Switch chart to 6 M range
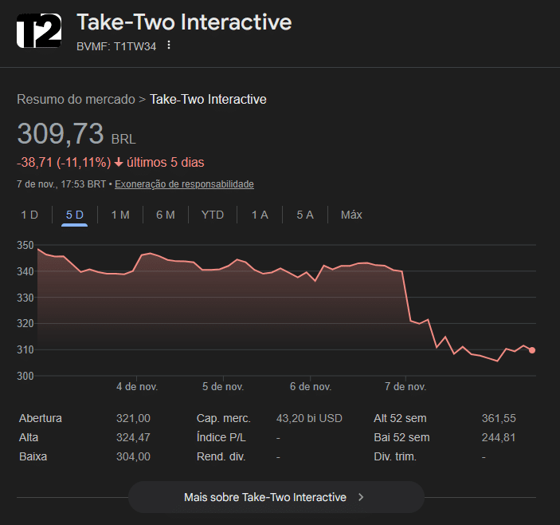560x525 pixels. [x=166, y=215]
